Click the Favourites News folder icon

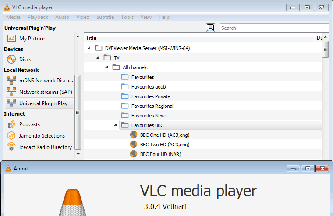[125, 115]
